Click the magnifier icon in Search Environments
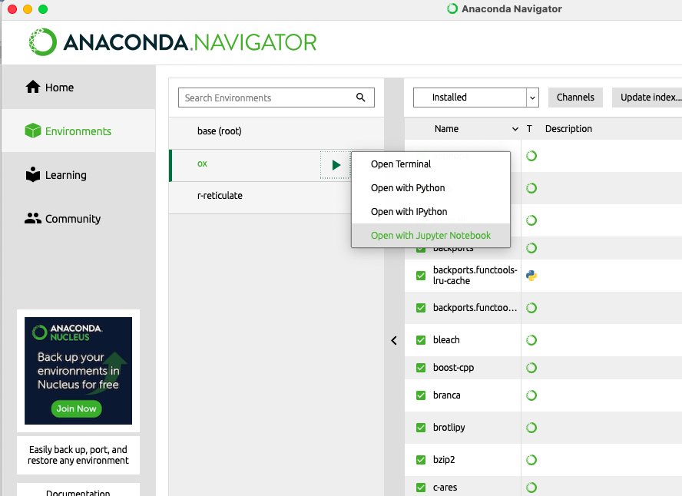Image resolution: width=682 pixels, height=496 pixels. 360,98
